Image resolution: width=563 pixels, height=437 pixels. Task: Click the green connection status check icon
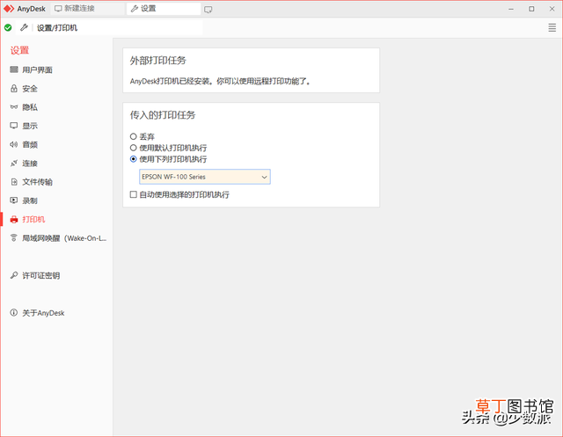[8, 27]
